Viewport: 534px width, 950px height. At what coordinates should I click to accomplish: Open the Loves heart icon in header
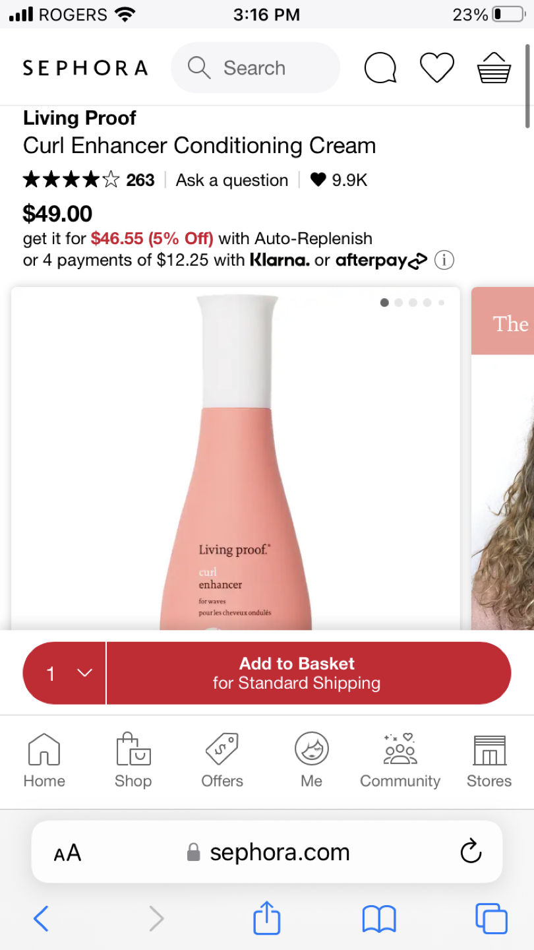point(437,68)
